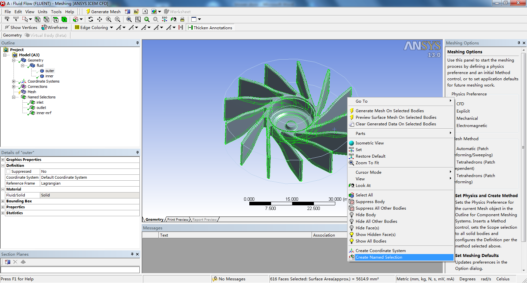The image size is (527, 283).
Task: Click the Look At toolbar icon
Action: (174, 19)
